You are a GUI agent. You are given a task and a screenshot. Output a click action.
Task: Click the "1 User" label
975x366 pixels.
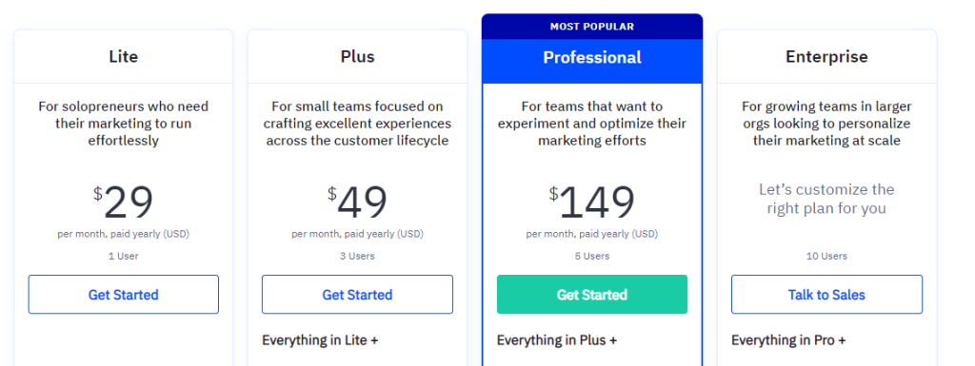[x=123, y=256]
